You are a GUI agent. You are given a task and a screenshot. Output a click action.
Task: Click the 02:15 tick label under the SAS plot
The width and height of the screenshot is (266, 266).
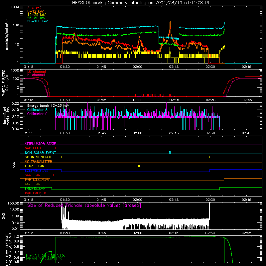[x=174, y=233]
